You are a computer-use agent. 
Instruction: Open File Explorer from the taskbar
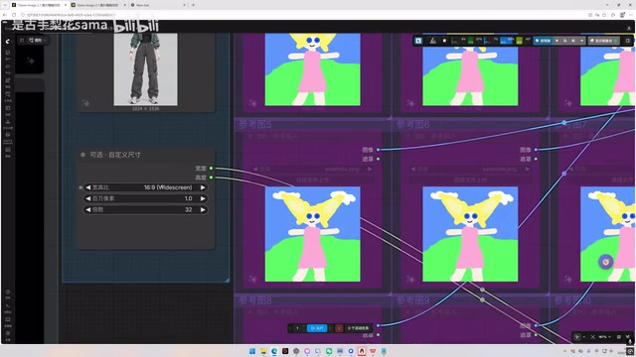(263, 351)
